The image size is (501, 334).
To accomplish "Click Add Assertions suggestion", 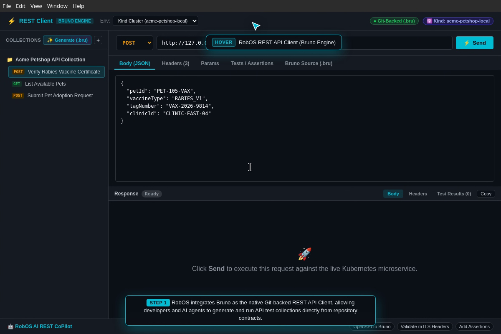I will 474,326.
